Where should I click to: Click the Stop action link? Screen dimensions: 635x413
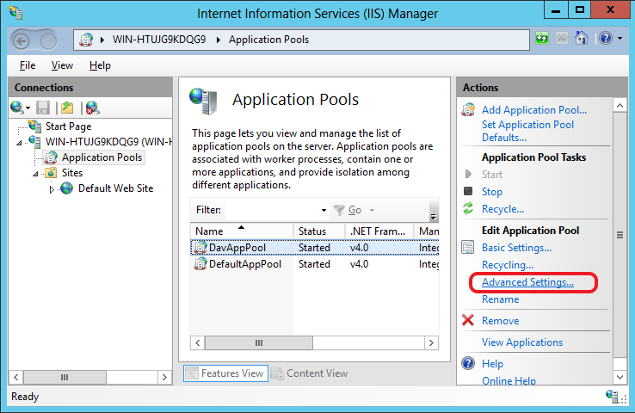(491, 192)
